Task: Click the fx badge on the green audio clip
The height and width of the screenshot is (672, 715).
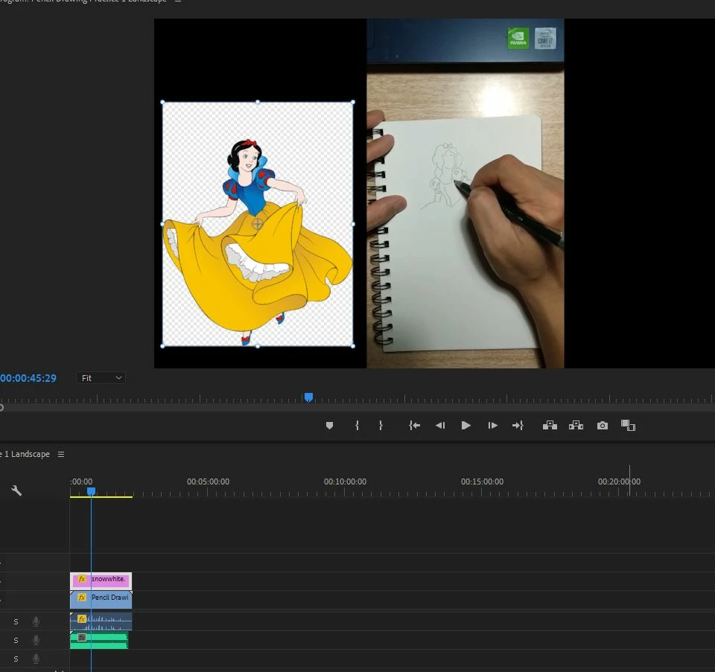Action: point(82,637)
